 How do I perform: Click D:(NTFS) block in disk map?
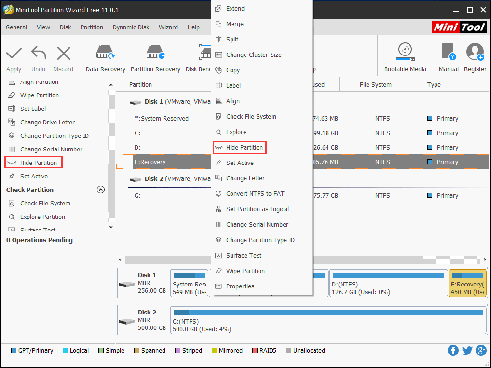point(389,283)
